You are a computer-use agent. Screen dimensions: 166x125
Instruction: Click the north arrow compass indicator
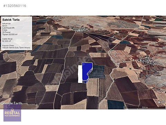161,102
